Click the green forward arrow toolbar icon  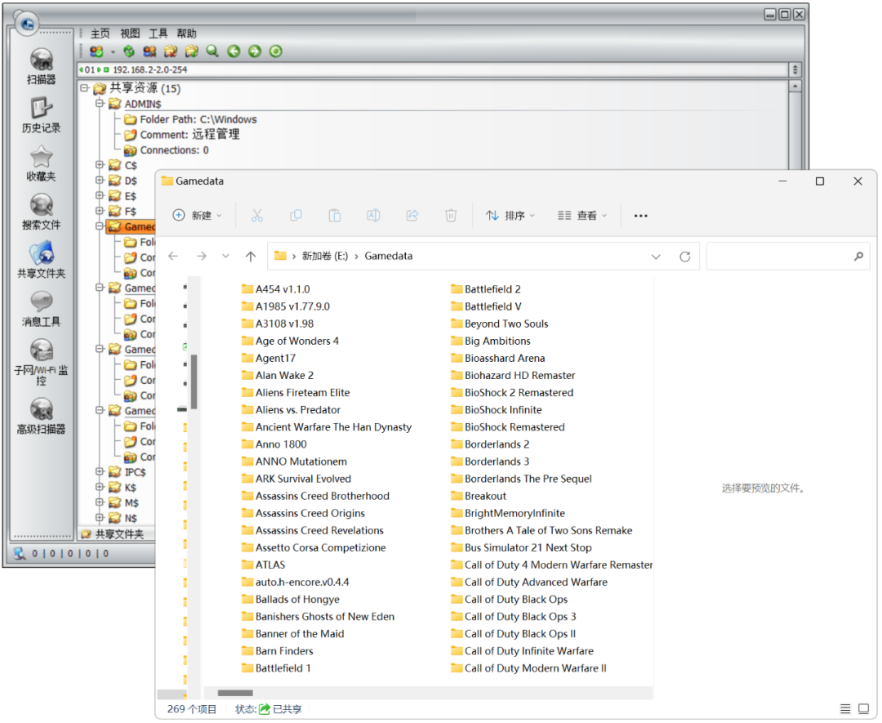click(255, 51)
